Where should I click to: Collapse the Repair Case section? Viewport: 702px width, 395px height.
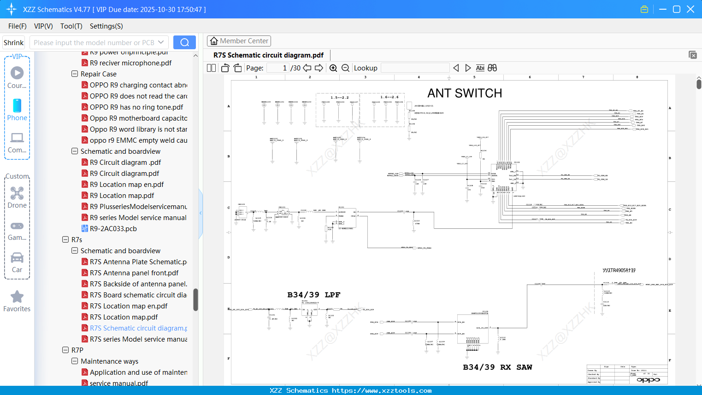point(74,74)
